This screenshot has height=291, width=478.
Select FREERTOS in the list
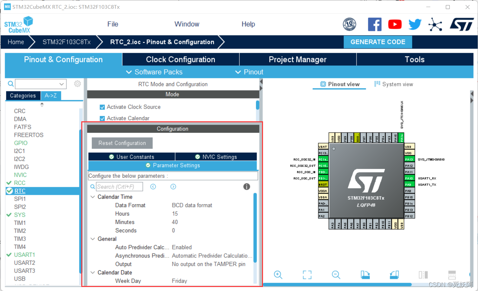(x=29, y=135)
